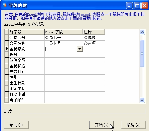Image resolution: width=149 pixels, height=131 pixels.
Task: Select the 固定电话 source field cell
Action: 27,89
